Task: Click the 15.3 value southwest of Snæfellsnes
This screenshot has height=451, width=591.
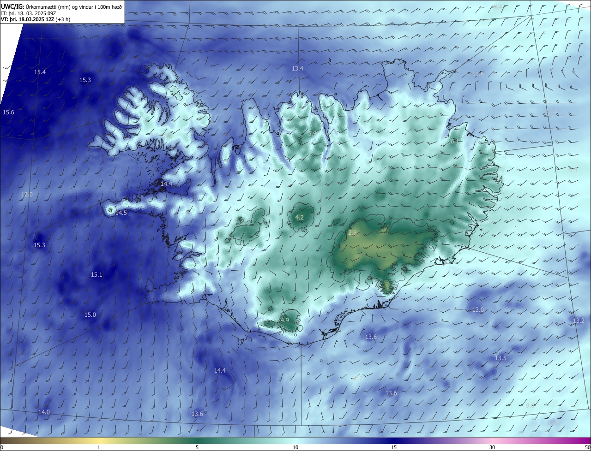Action: tap(39, 245)
